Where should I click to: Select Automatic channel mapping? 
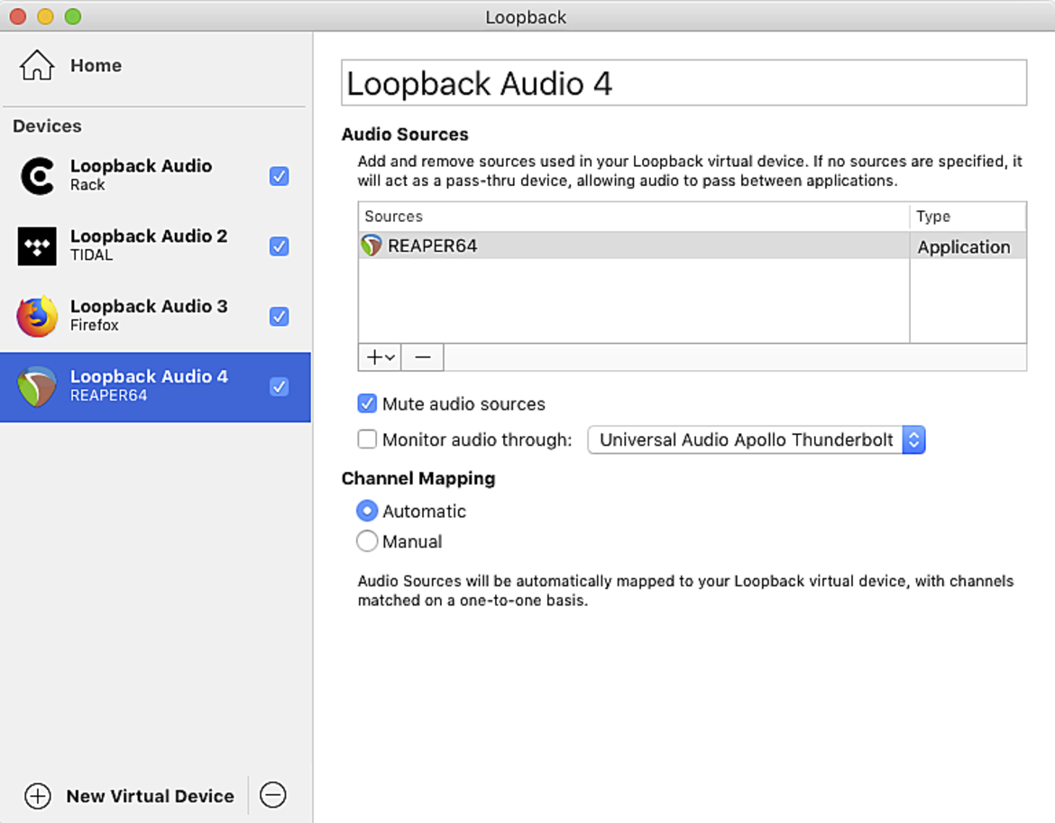coord(367,511)
